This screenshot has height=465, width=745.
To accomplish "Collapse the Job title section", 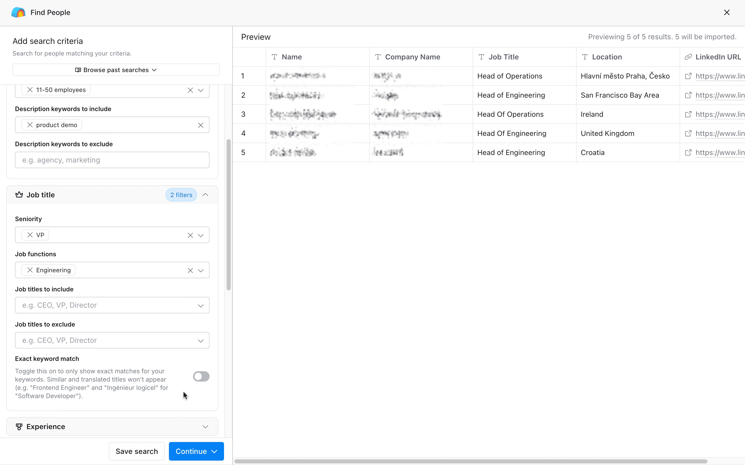I will 205,195.
